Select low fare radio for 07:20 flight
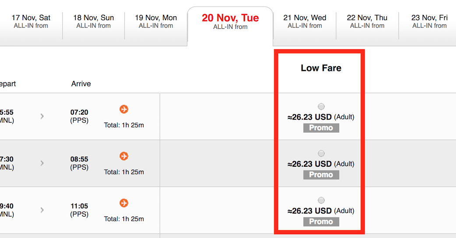The height and width of the screenshot is (238, 456). click(x=321, y=106)
